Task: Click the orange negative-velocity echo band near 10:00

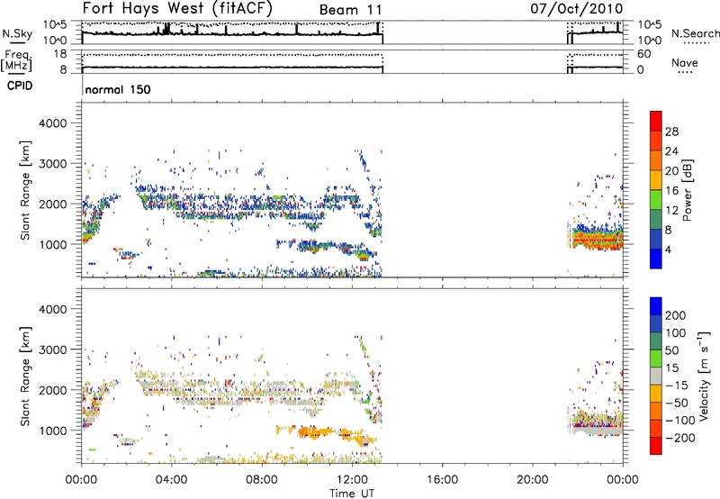Action: [x=314, y=432]
